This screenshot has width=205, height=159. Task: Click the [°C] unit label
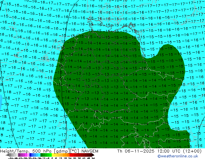[x=74, y=151]
